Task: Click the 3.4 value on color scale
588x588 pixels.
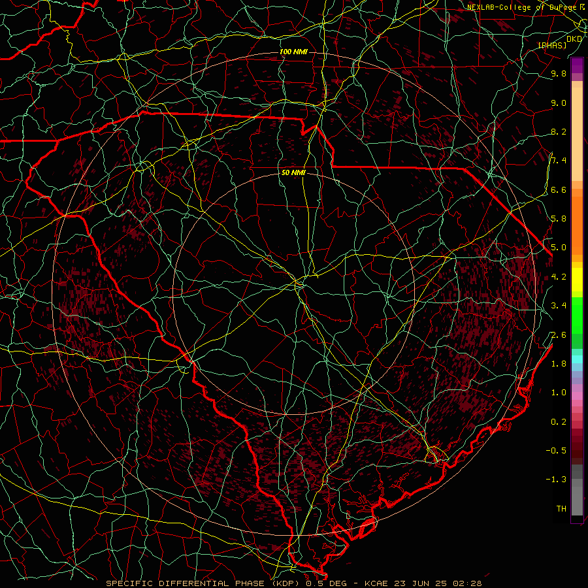Action: click(559, 306)
